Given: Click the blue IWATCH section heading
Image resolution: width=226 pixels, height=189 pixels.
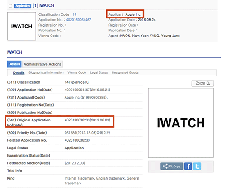Looking at the screenshot, I should click(14, 52).
